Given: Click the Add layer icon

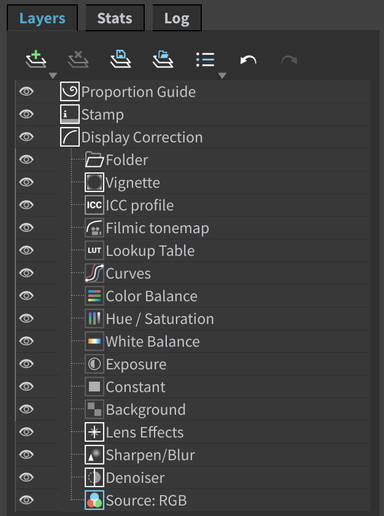Looking at the screenshot, I should pyautogui.click(x=36, y=60).
